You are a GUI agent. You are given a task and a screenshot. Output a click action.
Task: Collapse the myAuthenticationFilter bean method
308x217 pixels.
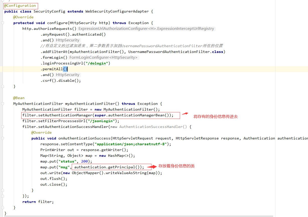(x=3, y=104)
